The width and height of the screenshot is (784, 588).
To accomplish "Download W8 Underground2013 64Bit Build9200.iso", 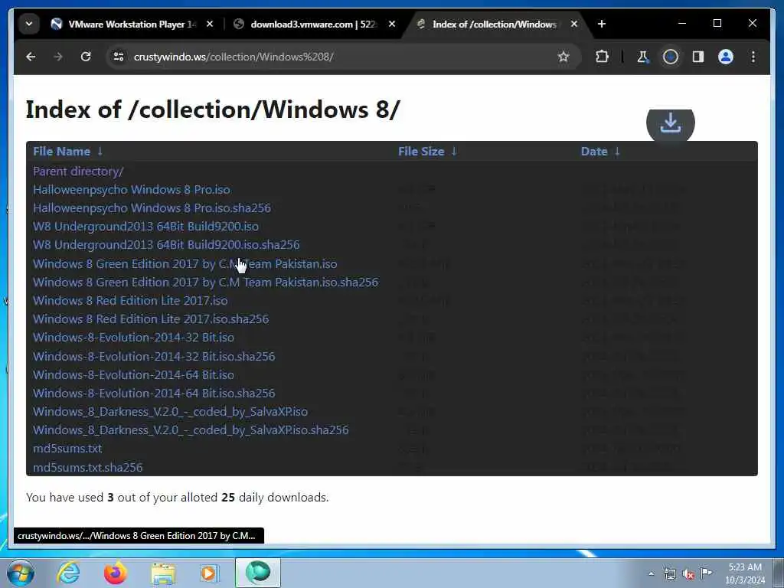I will 146,227.
